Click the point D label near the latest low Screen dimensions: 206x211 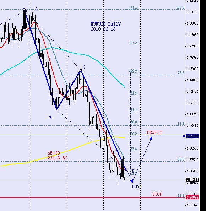click(133, 171)
